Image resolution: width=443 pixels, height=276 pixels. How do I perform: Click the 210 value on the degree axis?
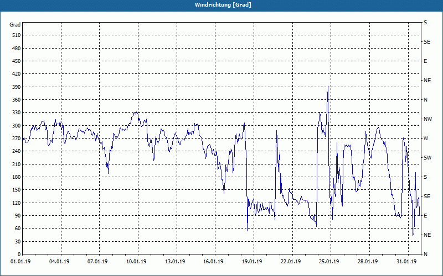pos(17,164)
